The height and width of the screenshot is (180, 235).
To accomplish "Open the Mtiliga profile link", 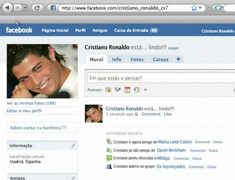I will pyautogui.click(x=163, y=158).
